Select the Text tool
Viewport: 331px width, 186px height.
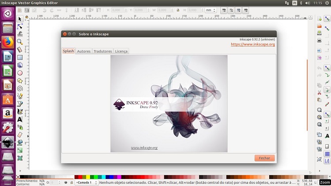pyautogui.click(x=20, y=120)
